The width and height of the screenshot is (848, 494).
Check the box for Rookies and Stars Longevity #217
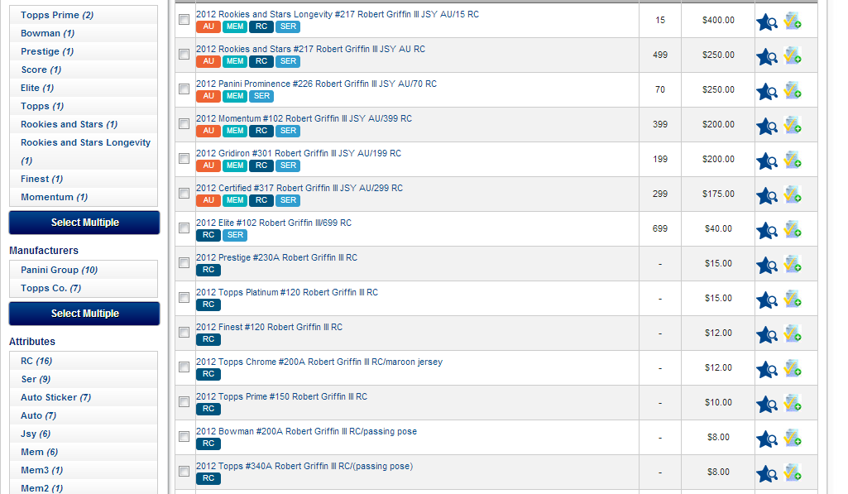tap(184, 20)
